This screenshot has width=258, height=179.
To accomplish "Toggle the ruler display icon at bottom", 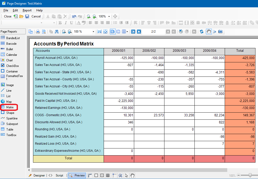I will (90, 175).
